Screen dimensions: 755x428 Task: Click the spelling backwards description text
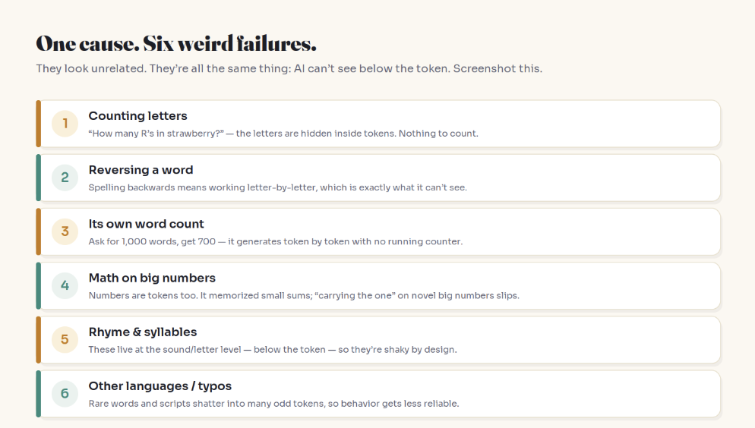click(x=277, y=187)
